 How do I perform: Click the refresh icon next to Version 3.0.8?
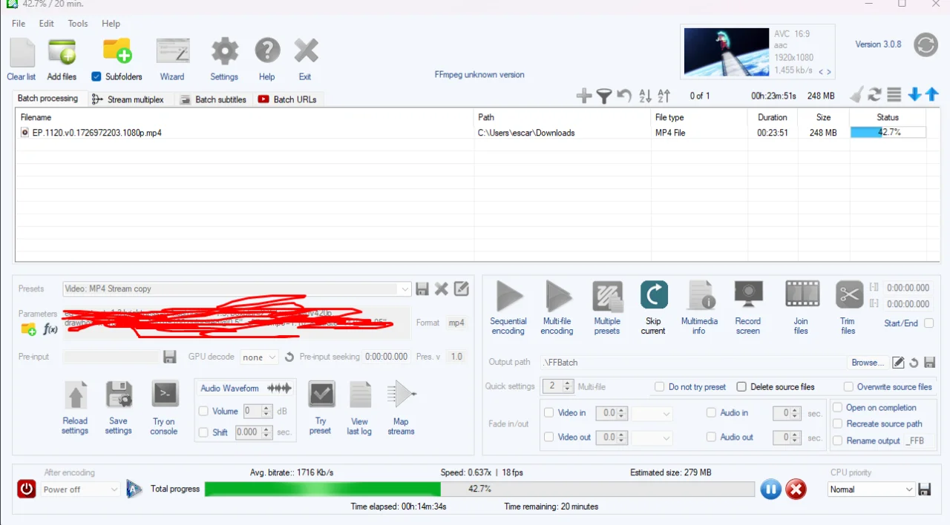click(926, 44)
